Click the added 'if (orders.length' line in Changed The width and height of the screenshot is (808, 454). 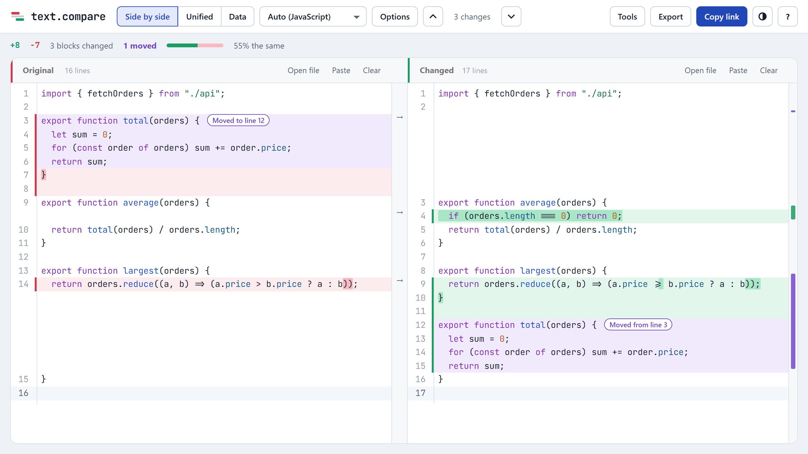611,216
